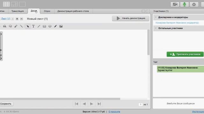Switch to the Трансляция tab
Screen dimensions: 204x114
coord(18,11)
